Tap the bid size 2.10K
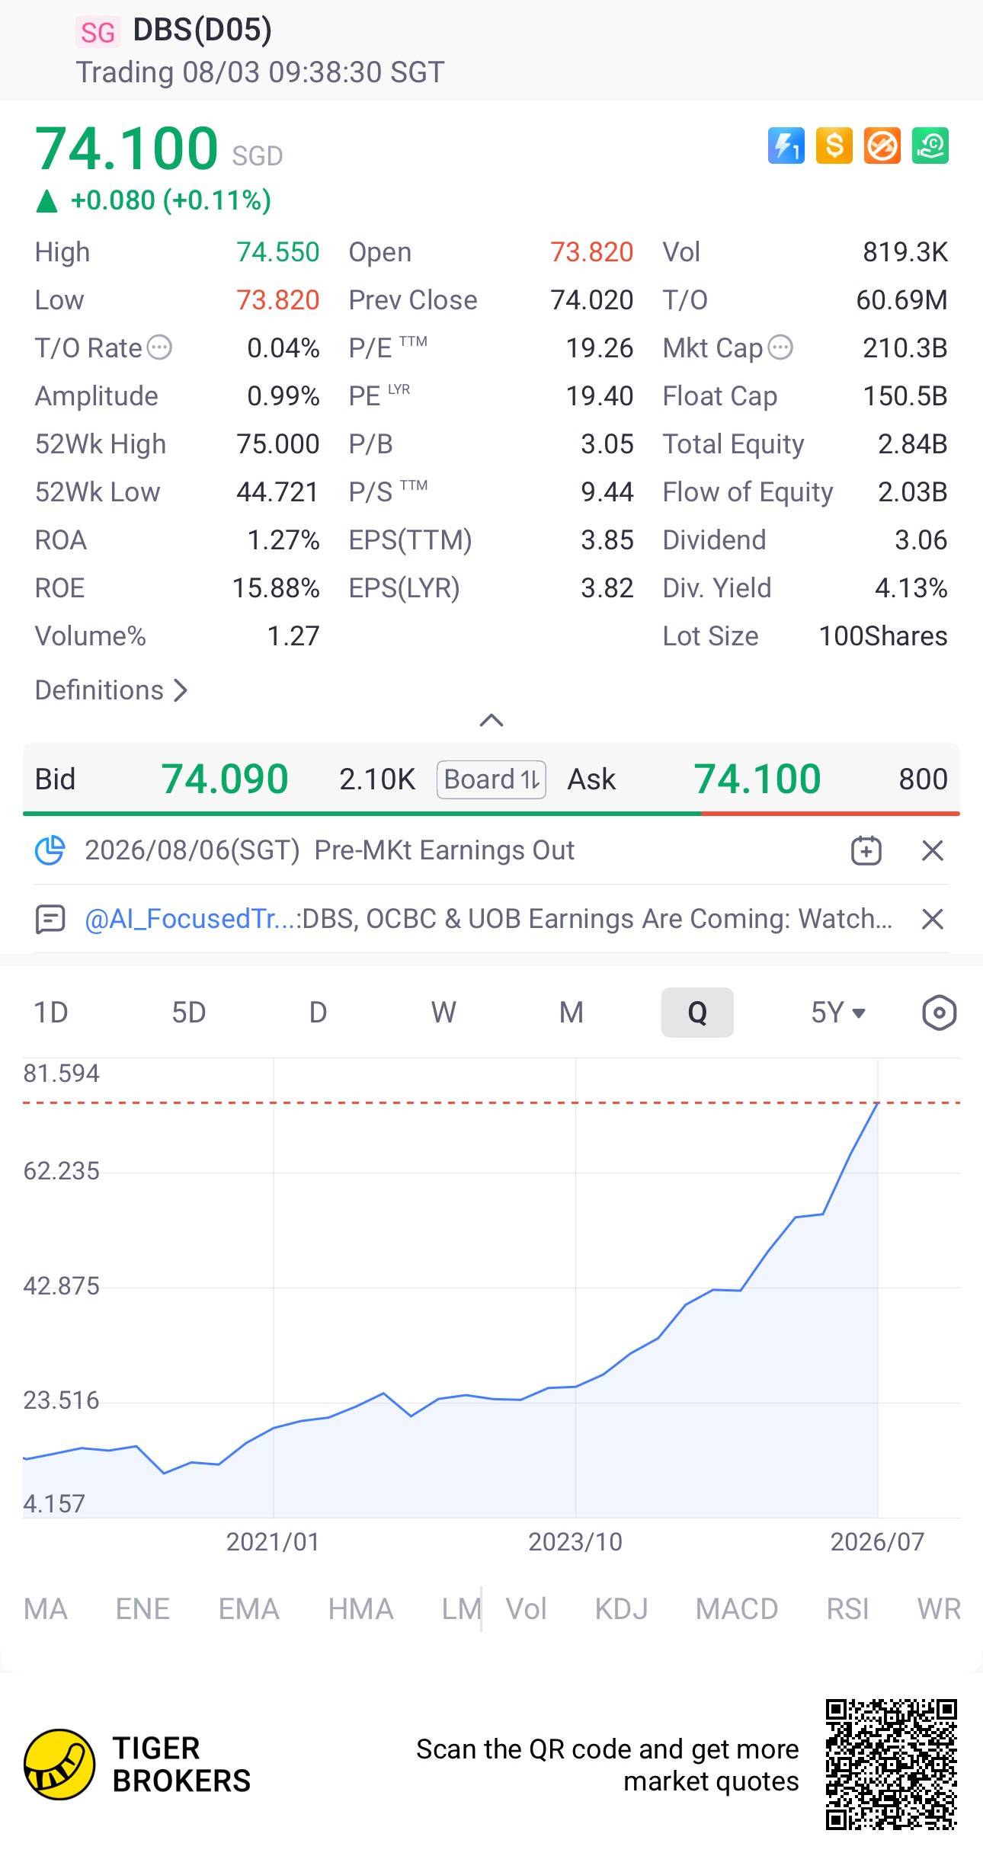Screen dimensions: 983x1856 click(x=377, y=779)
